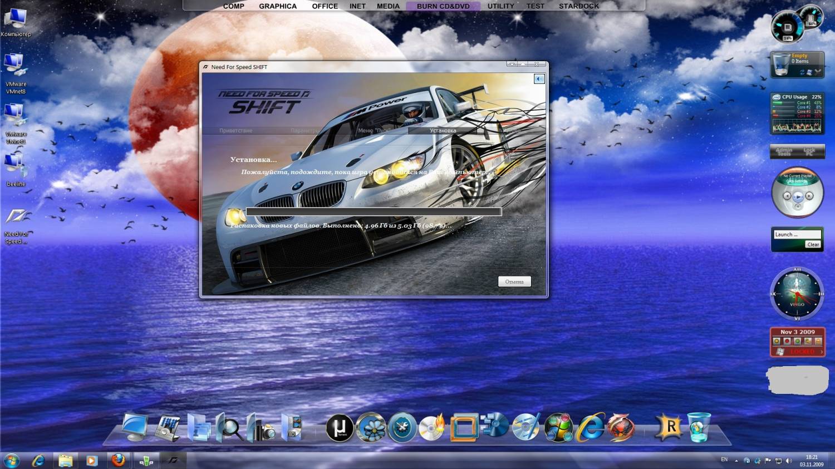835x469 pixels.
Task: Open Windows Media Player from the taskbar
Action: click(92, 461)
